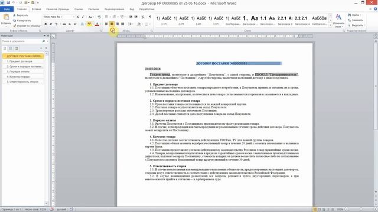The height and width of the screenshot is (212, 378).
Task: Click Replace (Заменить) button
Action: (356, 20)
